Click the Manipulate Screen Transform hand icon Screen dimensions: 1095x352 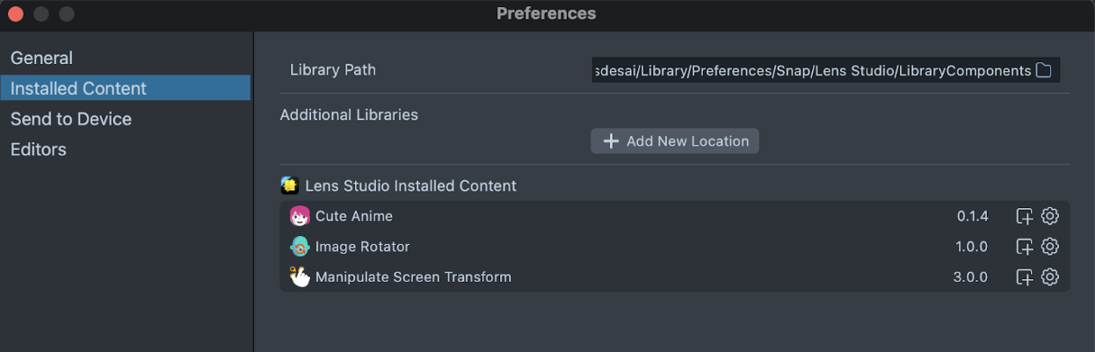coord(300,277)
